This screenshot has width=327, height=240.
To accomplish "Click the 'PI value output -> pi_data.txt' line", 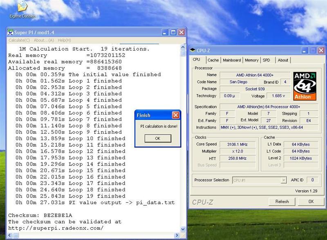I will [95, 202].
